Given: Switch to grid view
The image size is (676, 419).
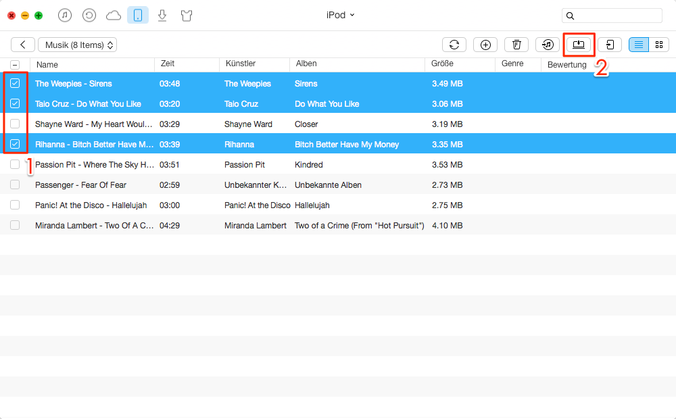Looking at the screenshot, I should click(658, 45).
